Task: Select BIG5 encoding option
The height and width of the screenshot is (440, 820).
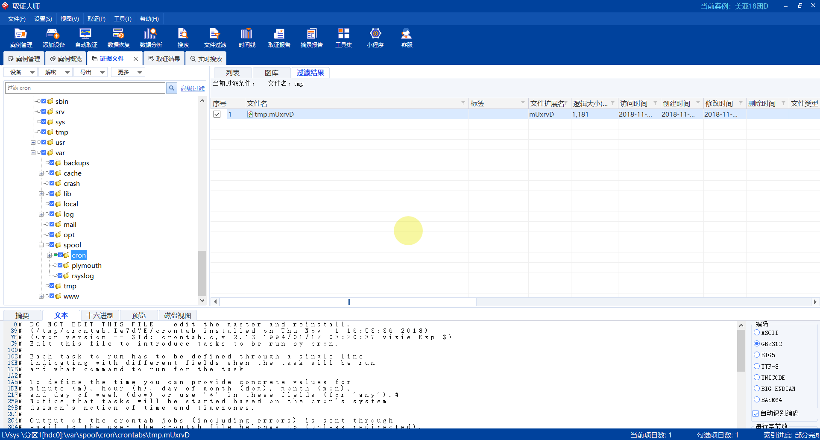Action: 757,355
